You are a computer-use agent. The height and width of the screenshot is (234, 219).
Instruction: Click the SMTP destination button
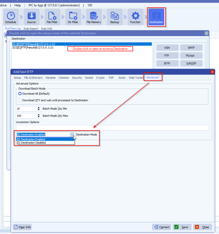coord(191,48)
